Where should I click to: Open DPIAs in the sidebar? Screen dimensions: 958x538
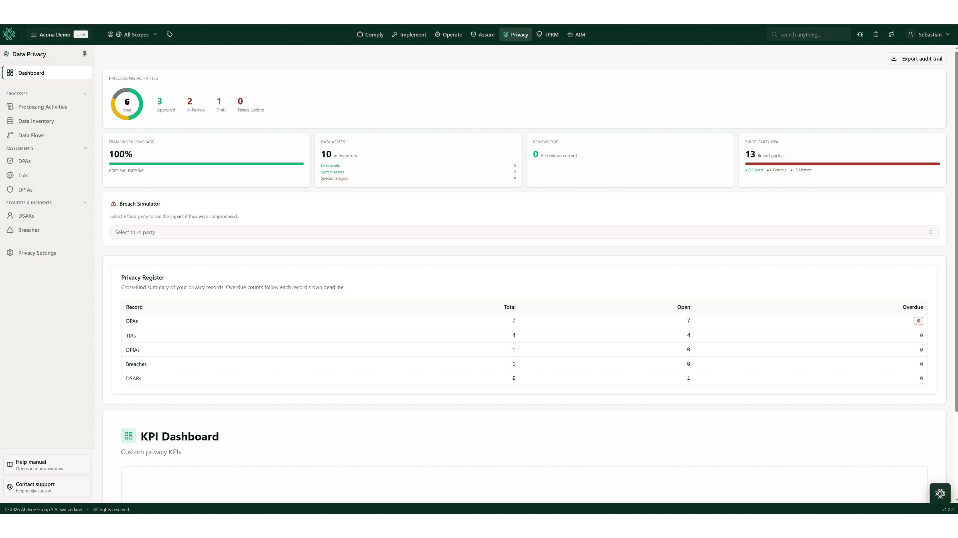click(47, 190)
